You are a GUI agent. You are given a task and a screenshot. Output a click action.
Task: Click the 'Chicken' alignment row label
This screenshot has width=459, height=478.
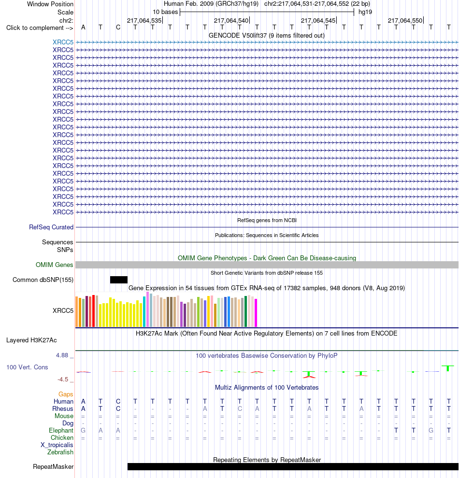[x=62, y=438]
